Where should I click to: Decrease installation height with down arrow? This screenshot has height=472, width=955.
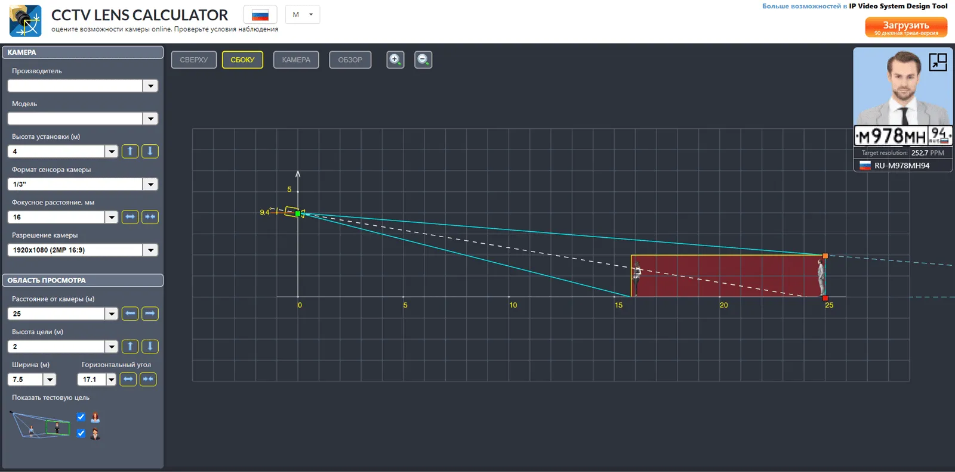click(150, 151)
